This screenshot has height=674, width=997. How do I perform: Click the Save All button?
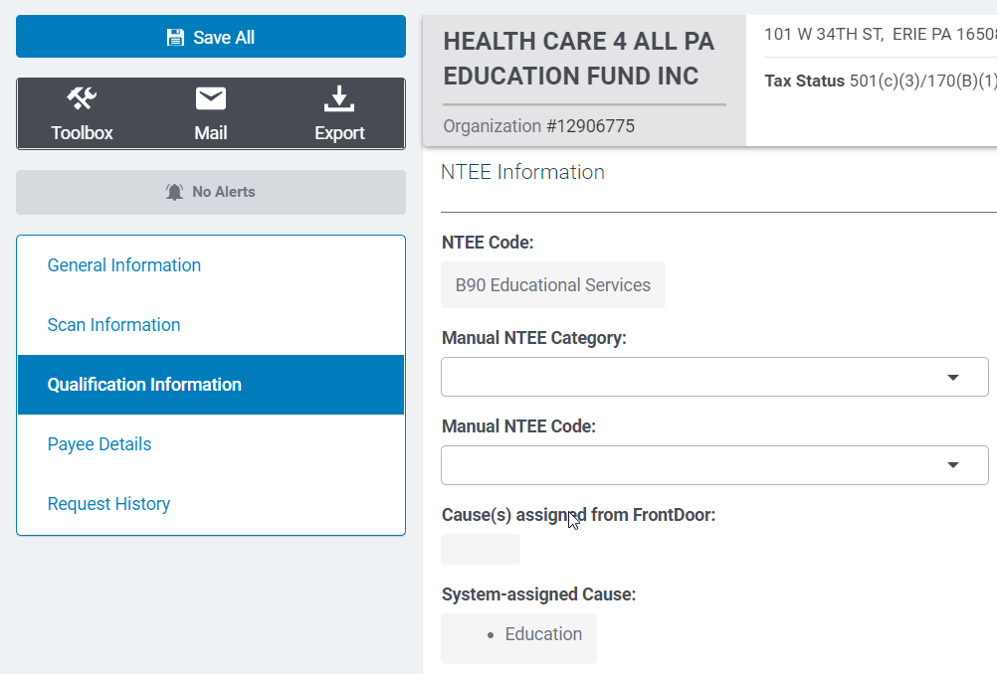[211, 37]
